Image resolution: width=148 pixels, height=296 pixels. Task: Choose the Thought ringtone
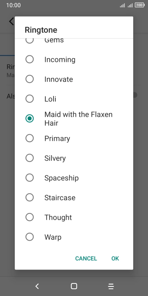74,217
